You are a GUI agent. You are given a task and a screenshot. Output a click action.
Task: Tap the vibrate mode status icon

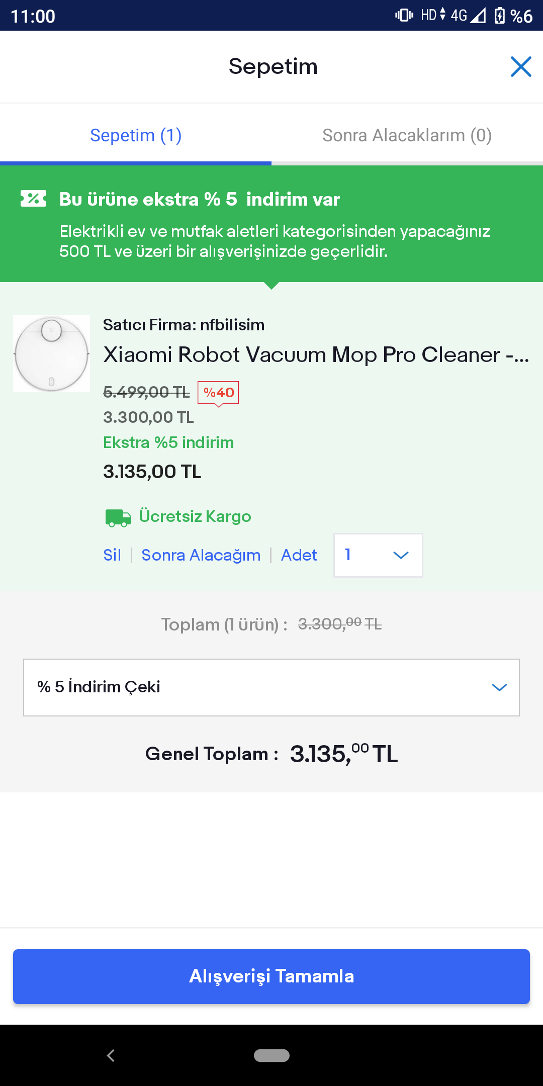click(404, 15)
